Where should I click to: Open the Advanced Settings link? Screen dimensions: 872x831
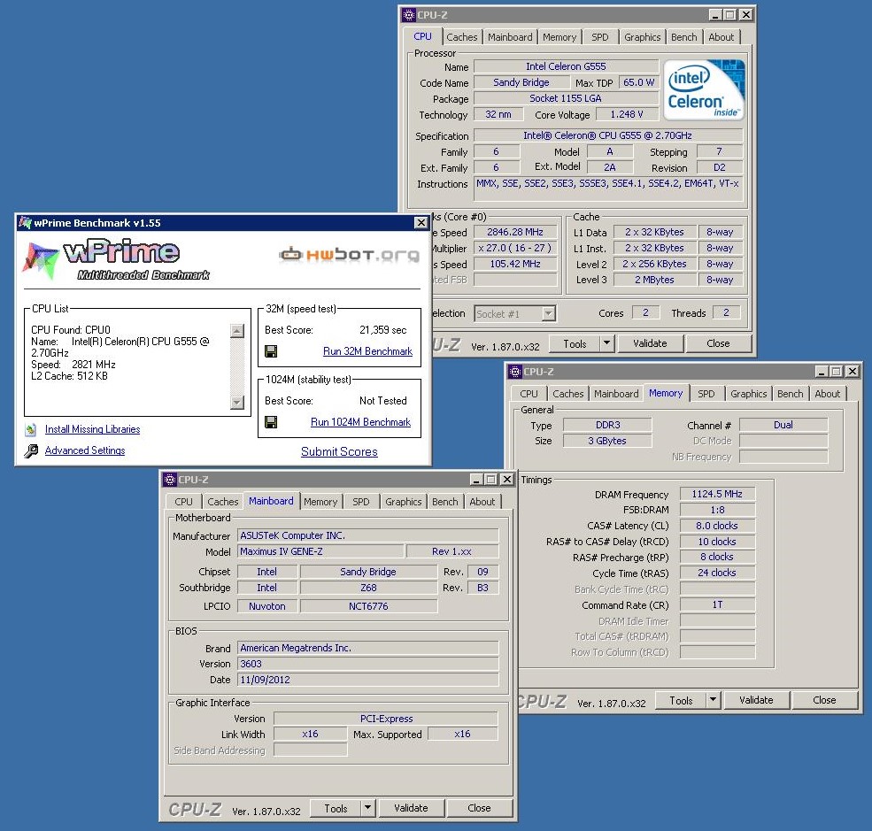pos(85,450)
